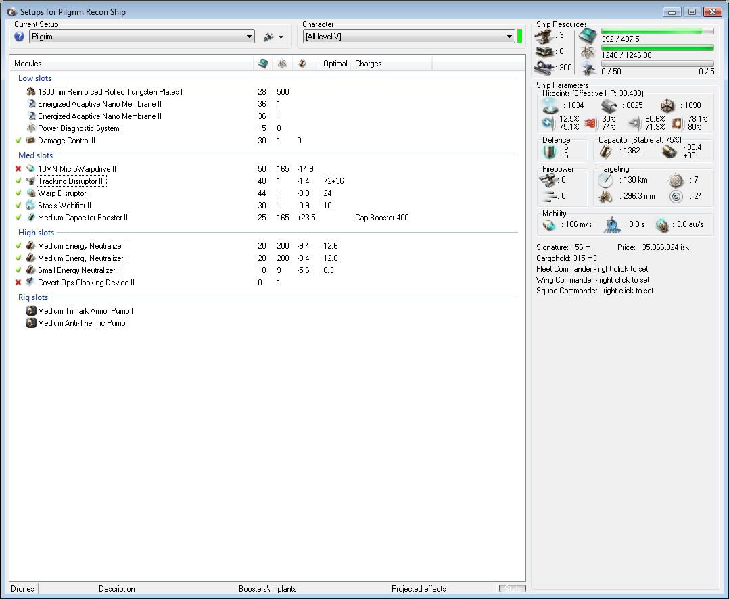Switch to the Projected effects tab
The width and height of the screenshot is (729, 599).
pyautogui.click(x=419, y=589)
